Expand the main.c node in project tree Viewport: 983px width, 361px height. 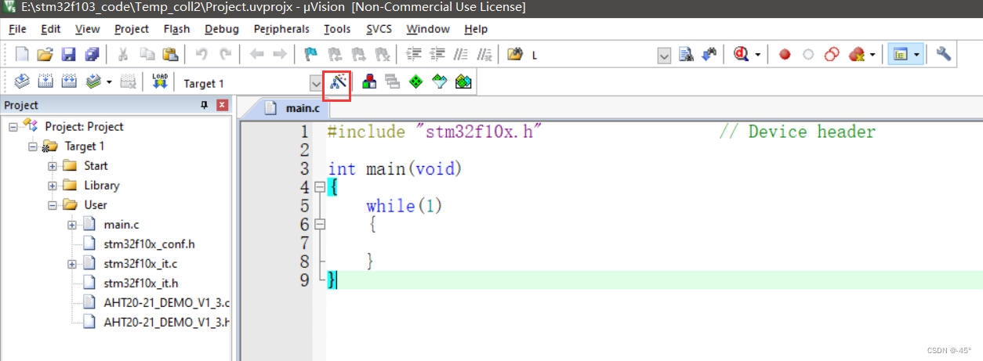[72, 225]
